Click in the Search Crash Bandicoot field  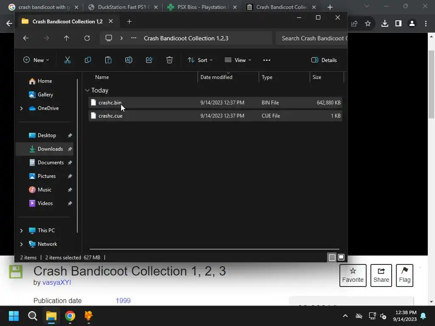[x=312, y=38]
